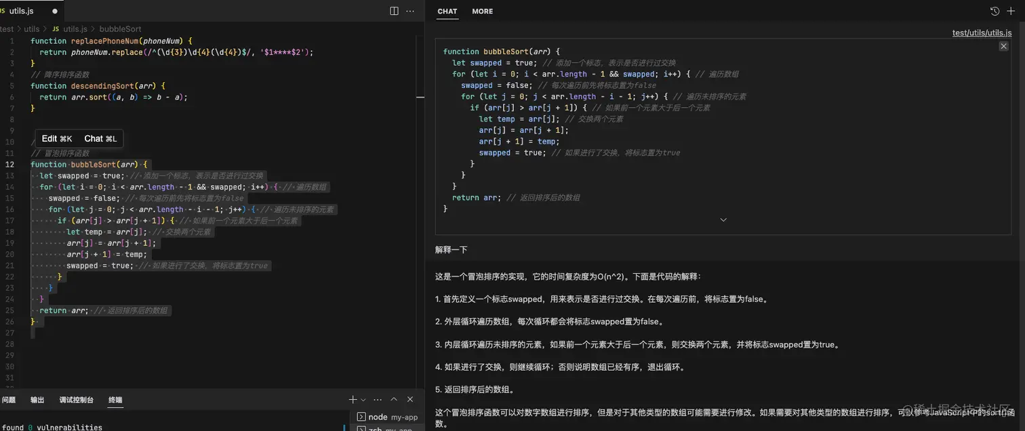Click the Chat ⌘L button
The image size is (1025, 431).
point(100,139)
